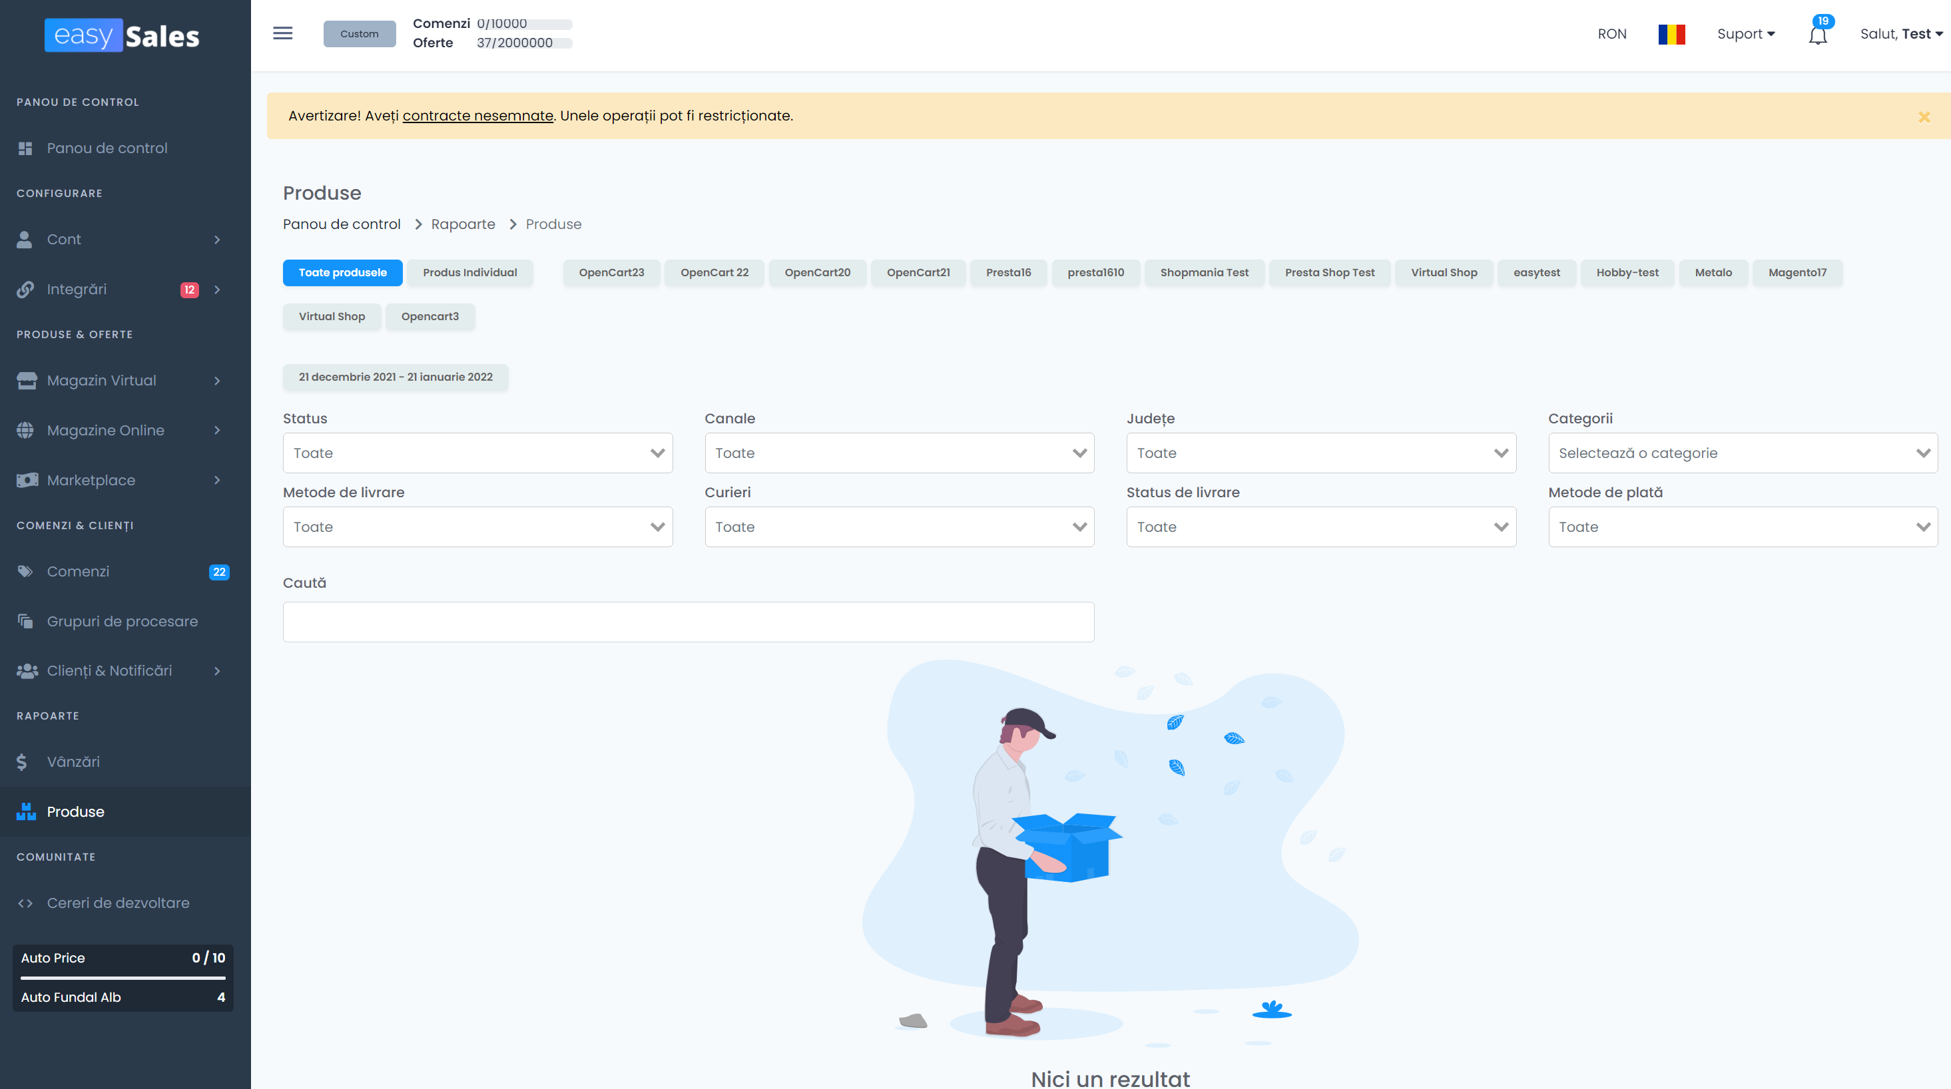Click Grupuri de procesare icon

25,621
